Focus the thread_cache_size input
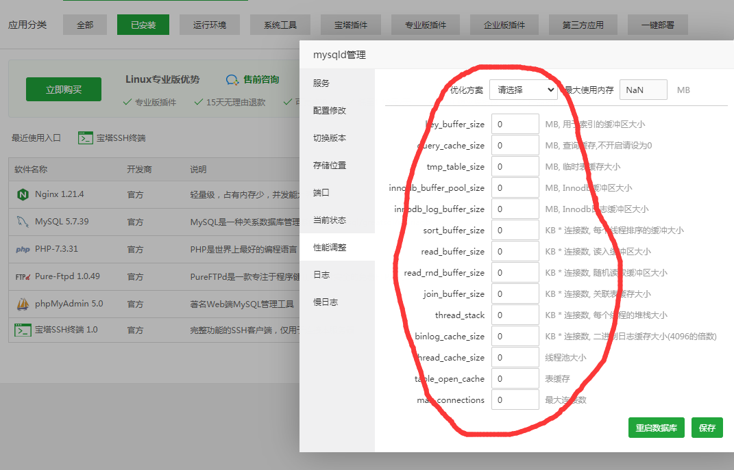Screen dimensions: 734x470 click(x=515, y=357)
